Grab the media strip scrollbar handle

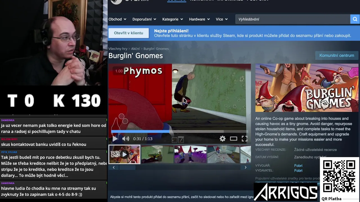pyautogui.click(x=127, y=167)
